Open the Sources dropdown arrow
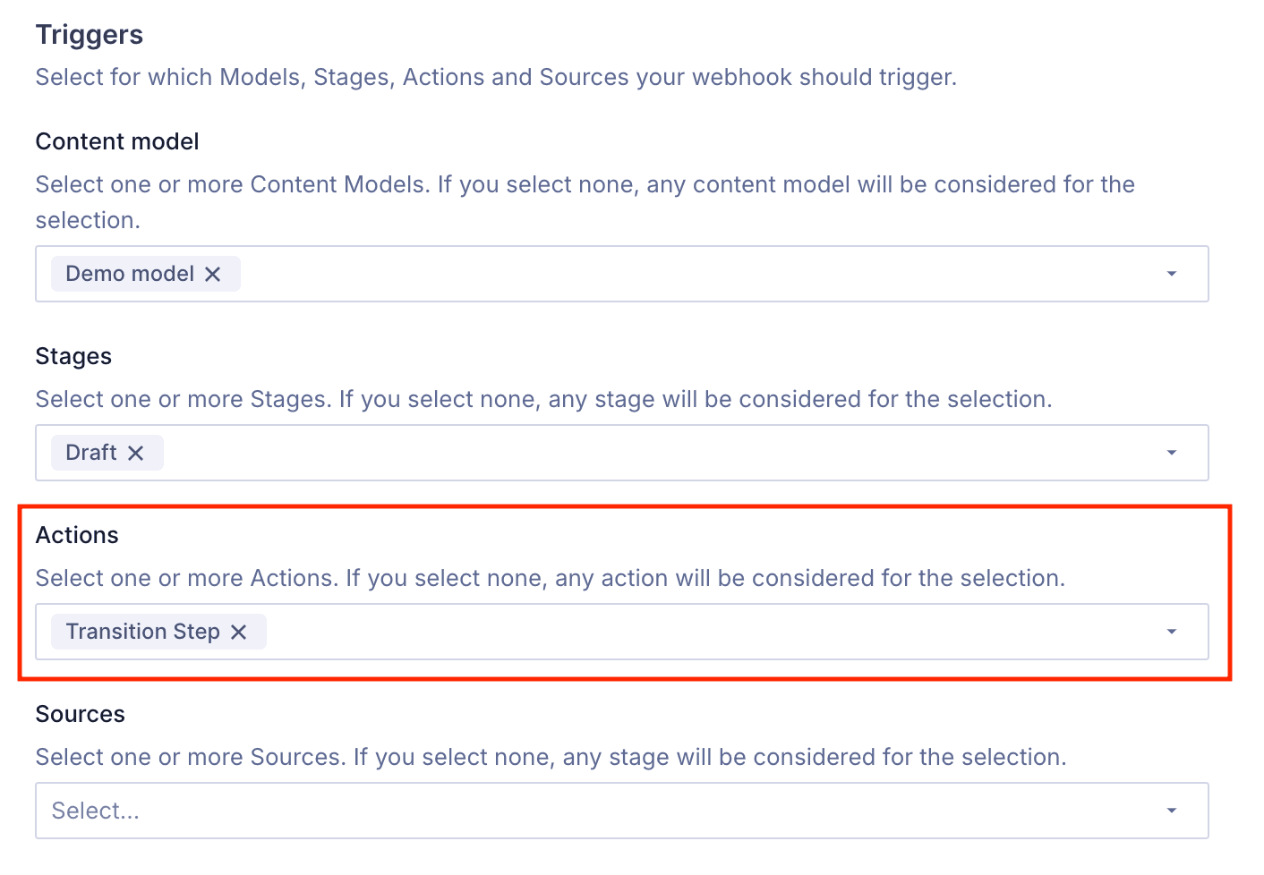Screen dimensions: 1264x875 1171,811
